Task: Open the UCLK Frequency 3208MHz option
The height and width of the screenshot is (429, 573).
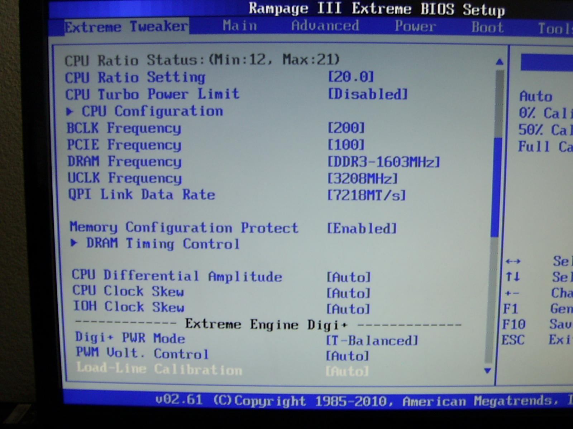Action: 363,179
